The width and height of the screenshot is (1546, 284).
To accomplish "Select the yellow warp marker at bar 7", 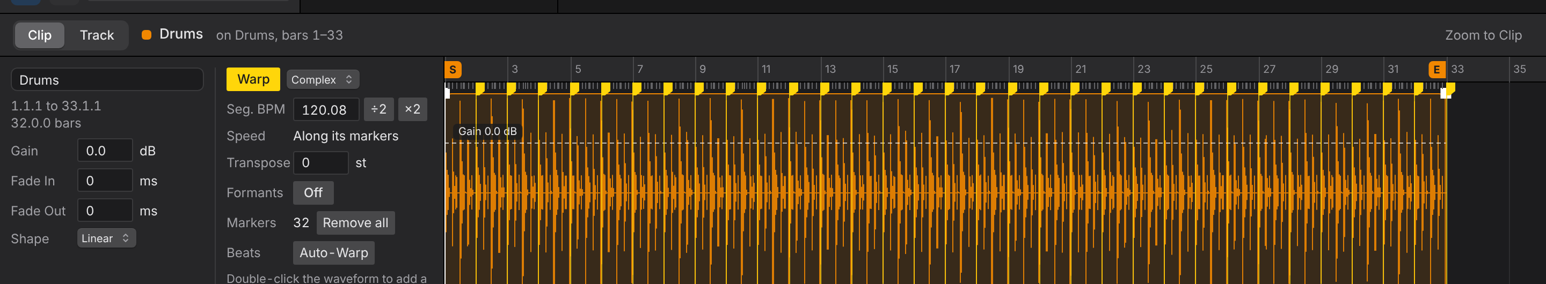I will (x=637, y=88).
